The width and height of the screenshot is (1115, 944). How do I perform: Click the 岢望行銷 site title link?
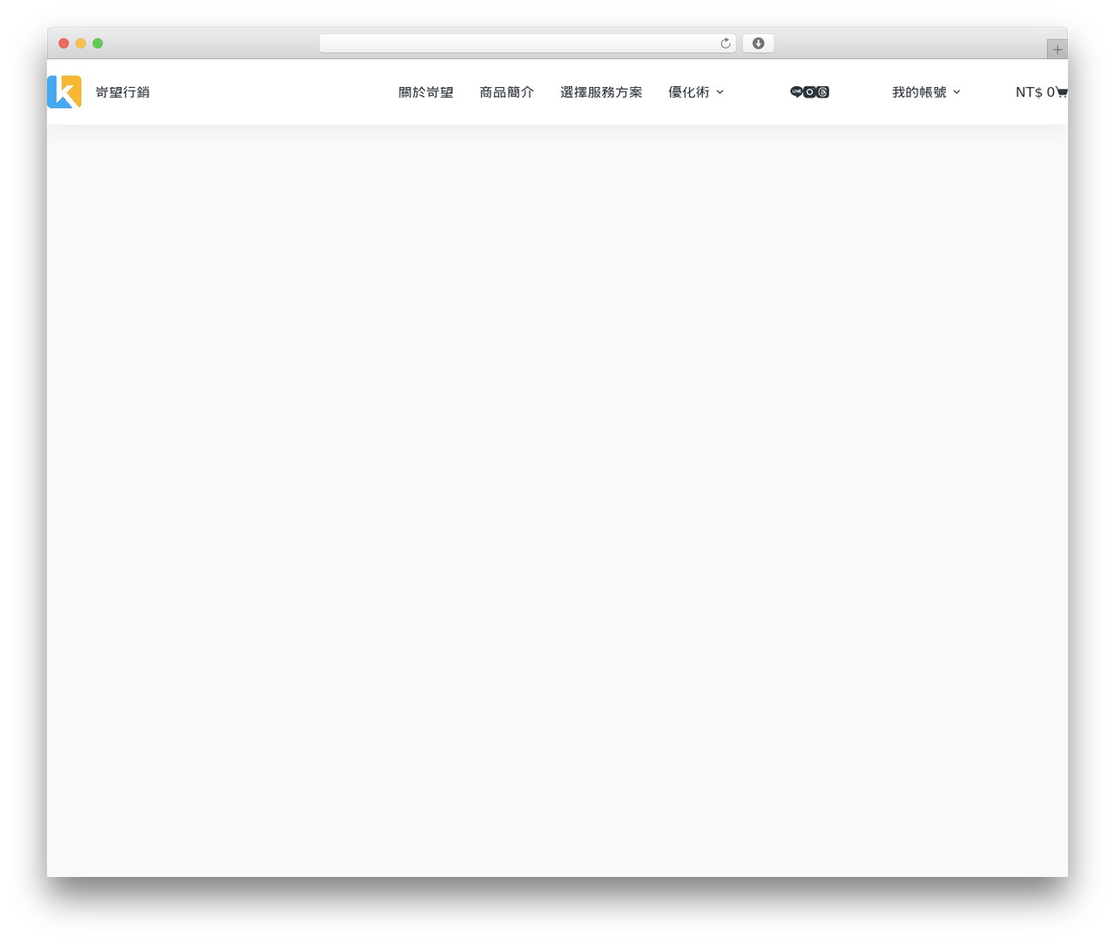[x=123, y=92]
